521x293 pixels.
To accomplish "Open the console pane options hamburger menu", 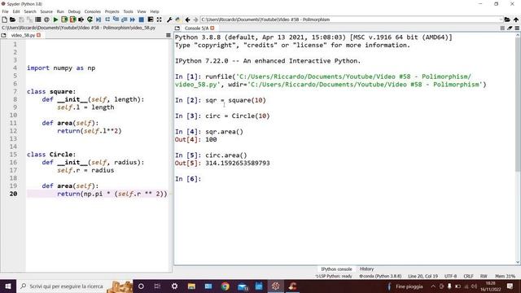I will point(517,28).
